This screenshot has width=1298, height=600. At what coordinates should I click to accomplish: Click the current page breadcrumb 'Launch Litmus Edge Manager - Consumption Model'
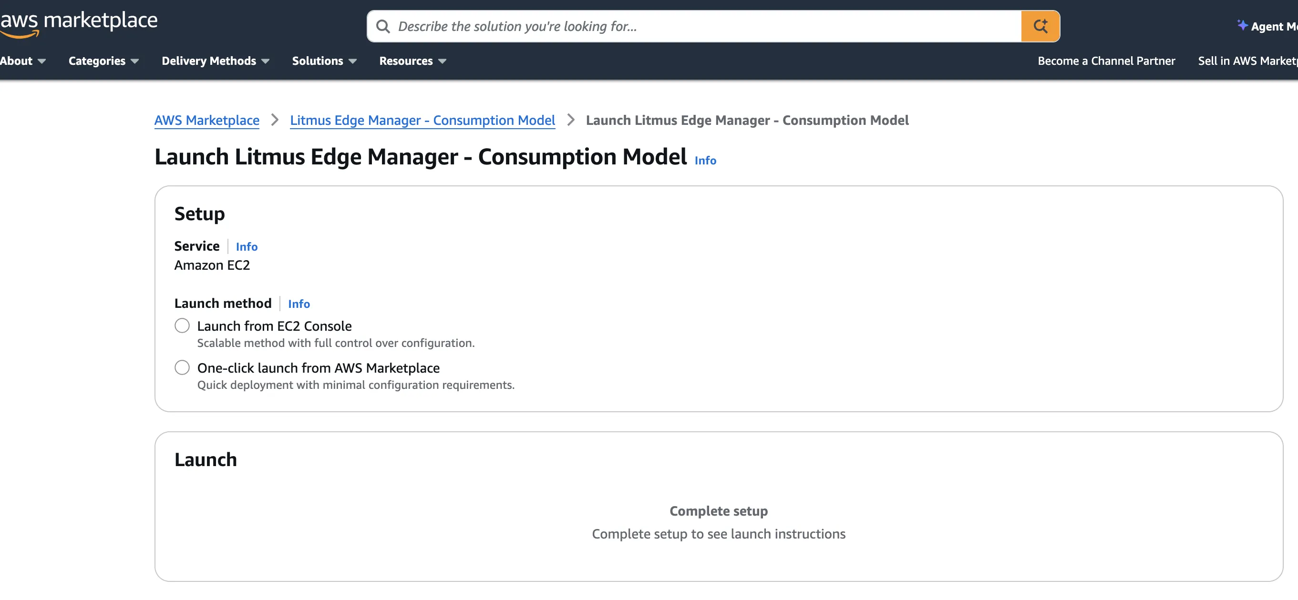click(x=747, y=120)
